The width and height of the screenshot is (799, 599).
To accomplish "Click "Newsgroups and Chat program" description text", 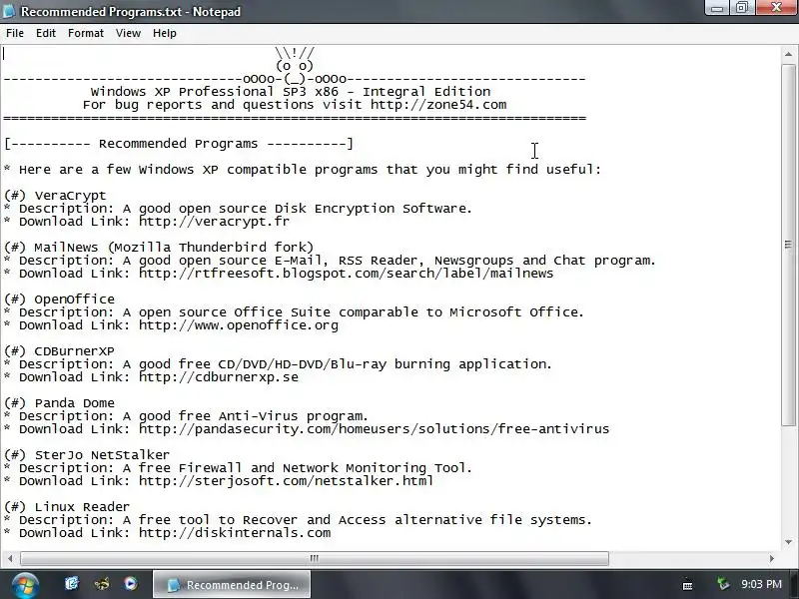I will point(544,261).
